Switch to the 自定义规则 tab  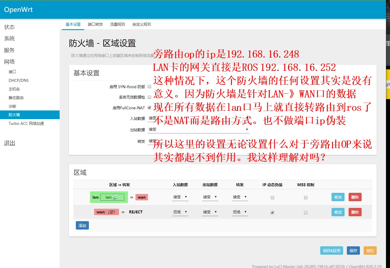coord(142,24)
